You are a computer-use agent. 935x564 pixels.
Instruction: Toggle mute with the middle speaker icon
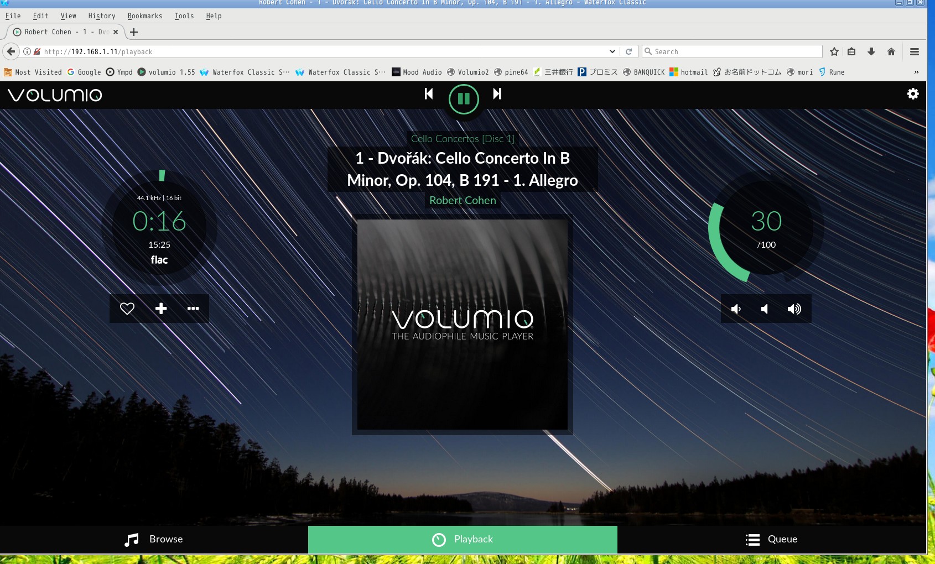(765, 309)
